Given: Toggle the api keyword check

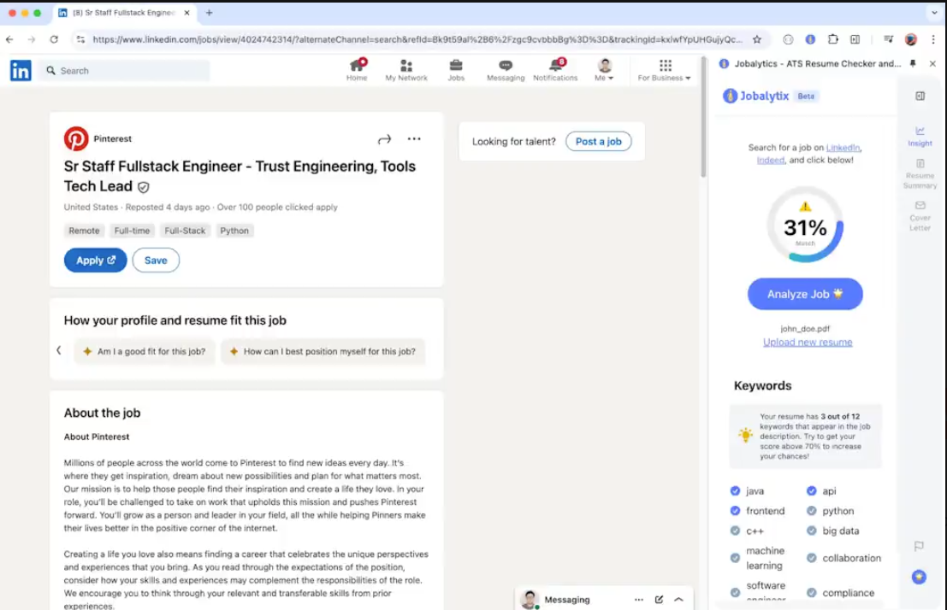Looking at the screenshot, I should (x=811, y=491).
